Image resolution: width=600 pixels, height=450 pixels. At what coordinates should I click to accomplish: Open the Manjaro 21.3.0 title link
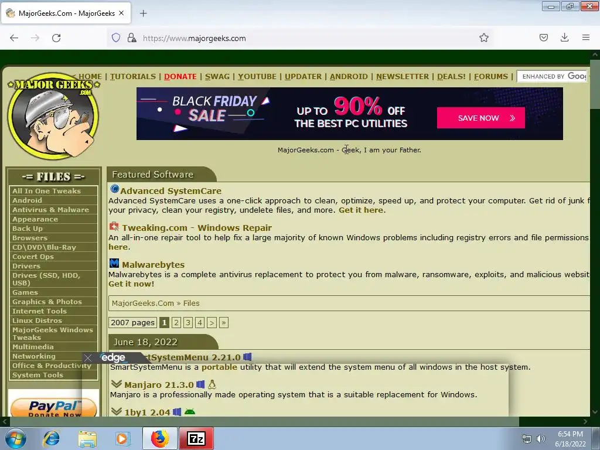pyautogui.click(x=159, y=384)
